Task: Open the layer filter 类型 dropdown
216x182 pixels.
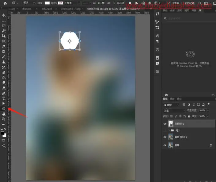Action: [x=171, y=105]
